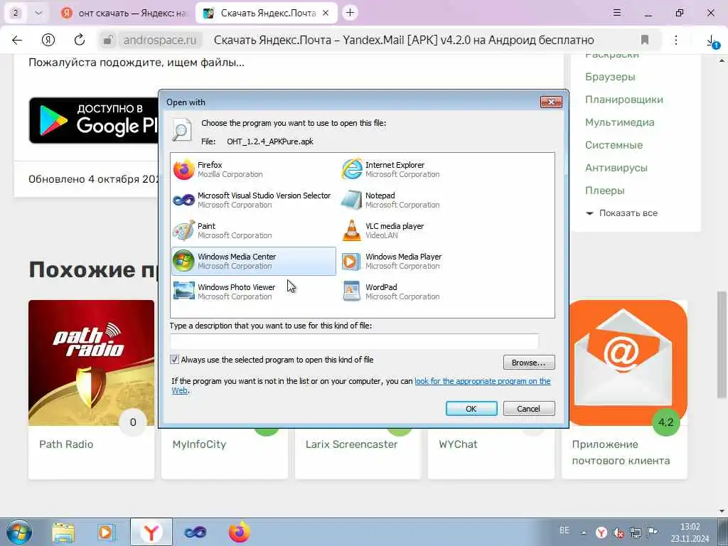Click the page vertical scrollbar thumb
The height and width of the screenshot is (546, 728).
(x=721, y=345)
